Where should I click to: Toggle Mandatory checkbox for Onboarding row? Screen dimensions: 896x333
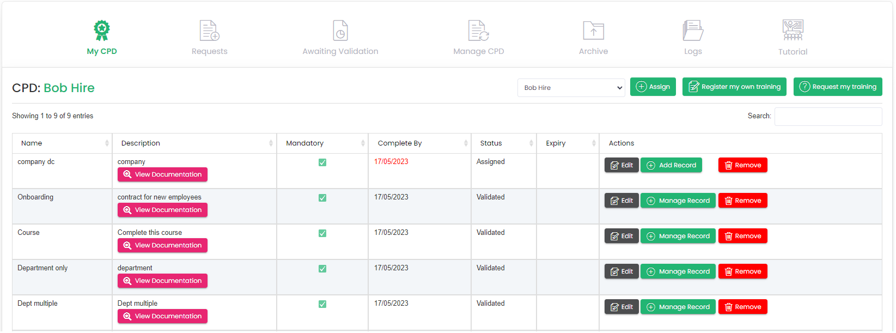[x=322, y=198]
